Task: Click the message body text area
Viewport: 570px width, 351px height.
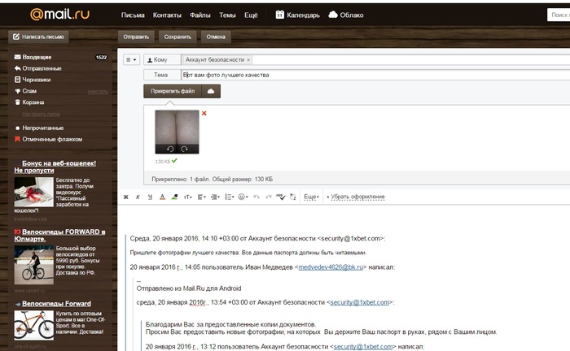Action: tap(344, 278)
